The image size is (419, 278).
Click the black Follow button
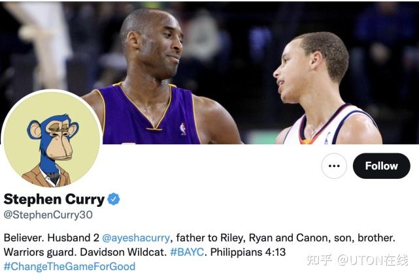click(x=381, y=166)
